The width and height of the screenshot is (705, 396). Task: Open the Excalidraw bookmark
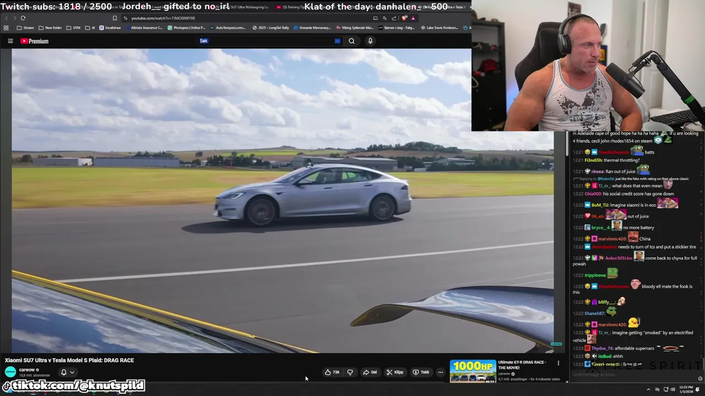tap(110, 28)
